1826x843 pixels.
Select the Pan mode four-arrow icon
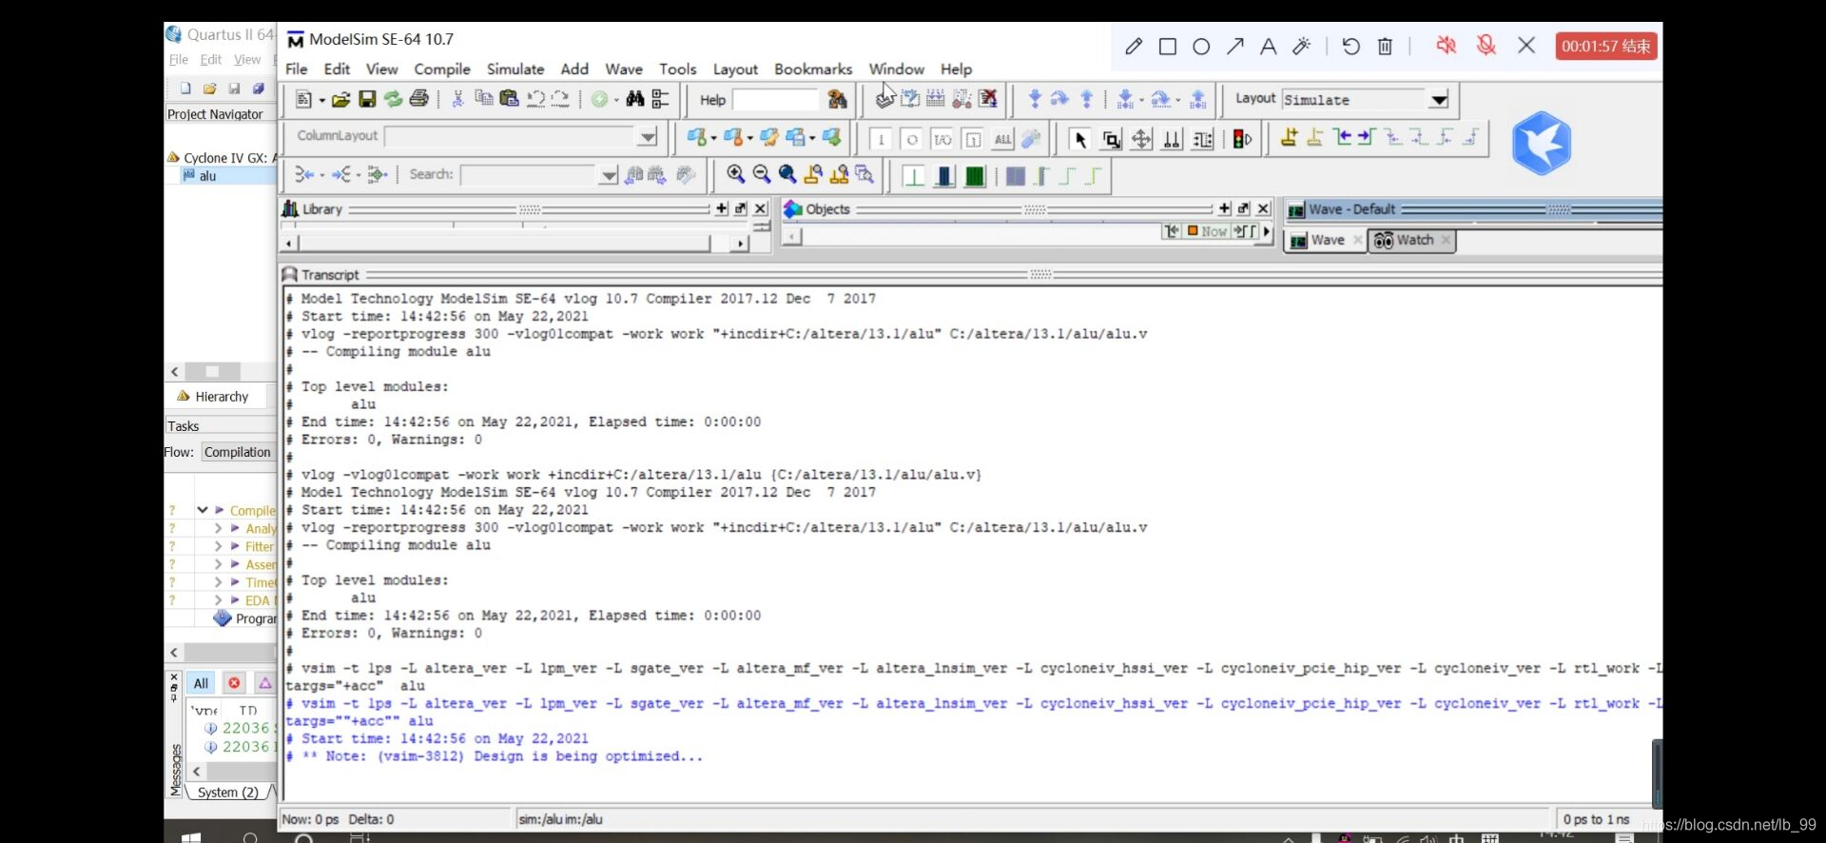[1141, 139]
